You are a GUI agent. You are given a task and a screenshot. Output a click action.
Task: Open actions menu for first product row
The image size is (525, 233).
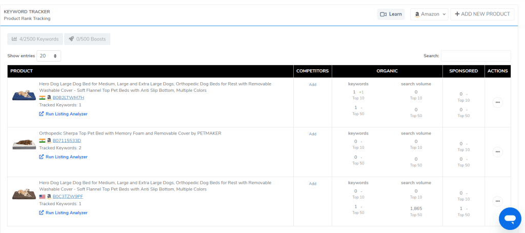point(497,103)
